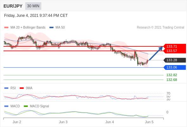Screen dimensions: 187x127
Task: Click the Trading Central research credit text
Action: coord(160,28)
